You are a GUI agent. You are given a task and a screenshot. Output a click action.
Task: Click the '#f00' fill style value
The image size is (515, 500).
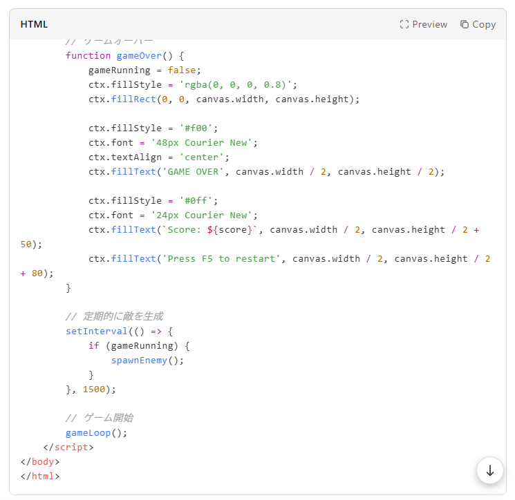point(198,128)
